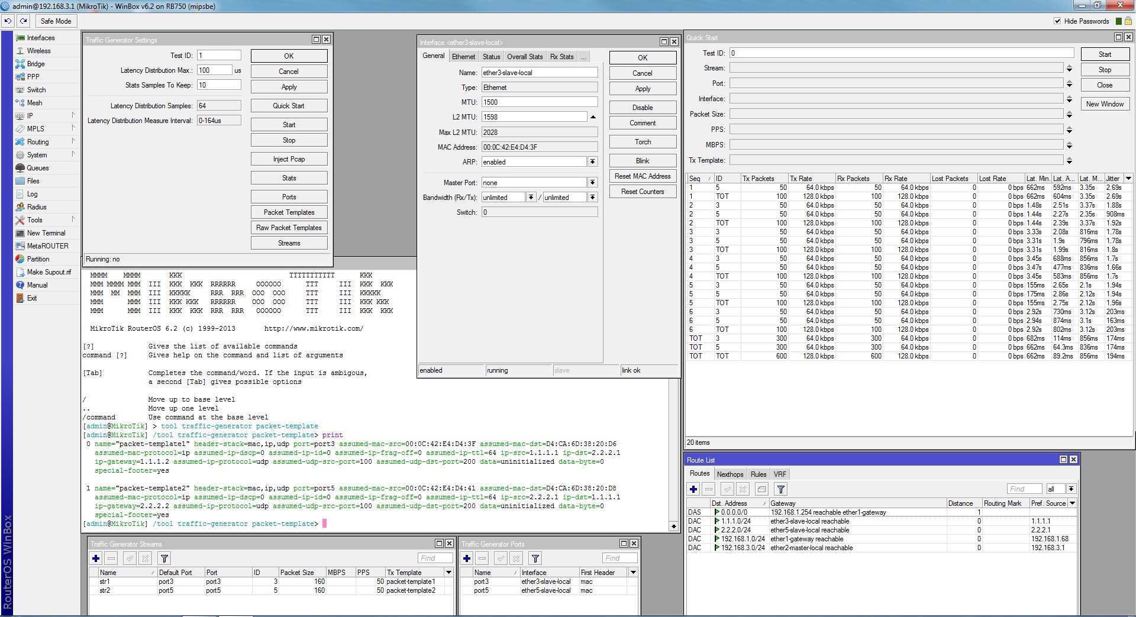
Task: Toggle the Hide Passwords checkbox
Action: (x=1057, y=21)
